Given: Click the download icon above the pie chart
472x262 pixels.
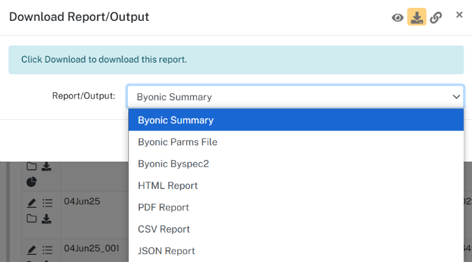Looking at the screenshot, I should pos(46,166).
